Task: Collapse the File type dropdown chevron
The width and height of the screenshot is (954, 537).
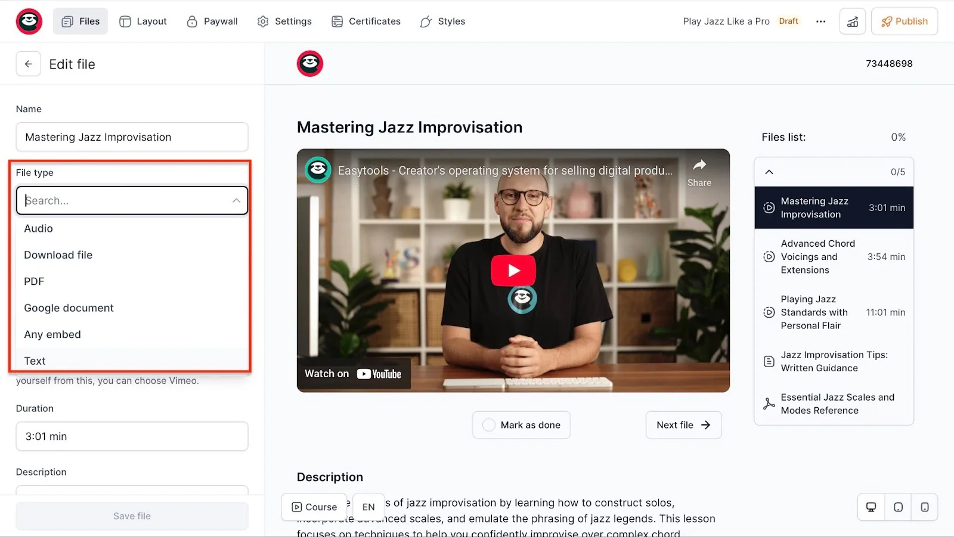Action: (x=237, y=201)
